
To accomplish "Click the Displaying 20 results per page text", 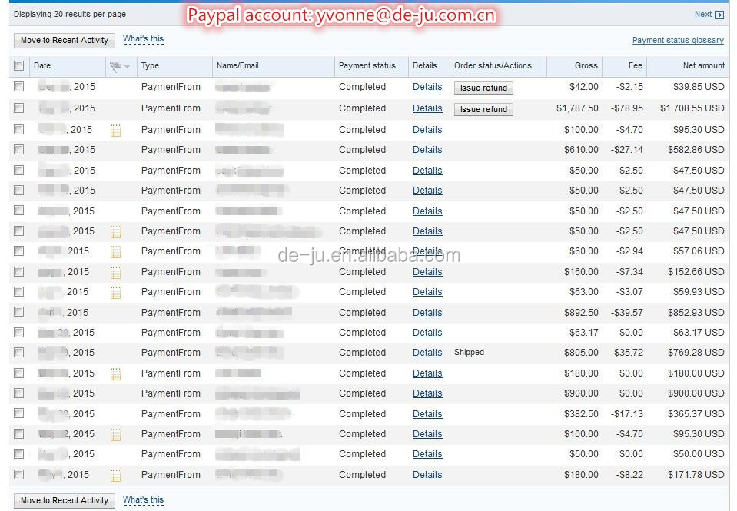I will tap(70, 14).
